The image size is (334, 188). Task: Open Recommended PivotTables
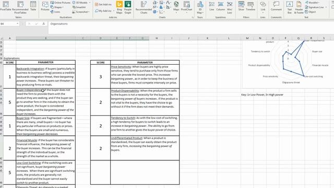click(x=20, y=7)
